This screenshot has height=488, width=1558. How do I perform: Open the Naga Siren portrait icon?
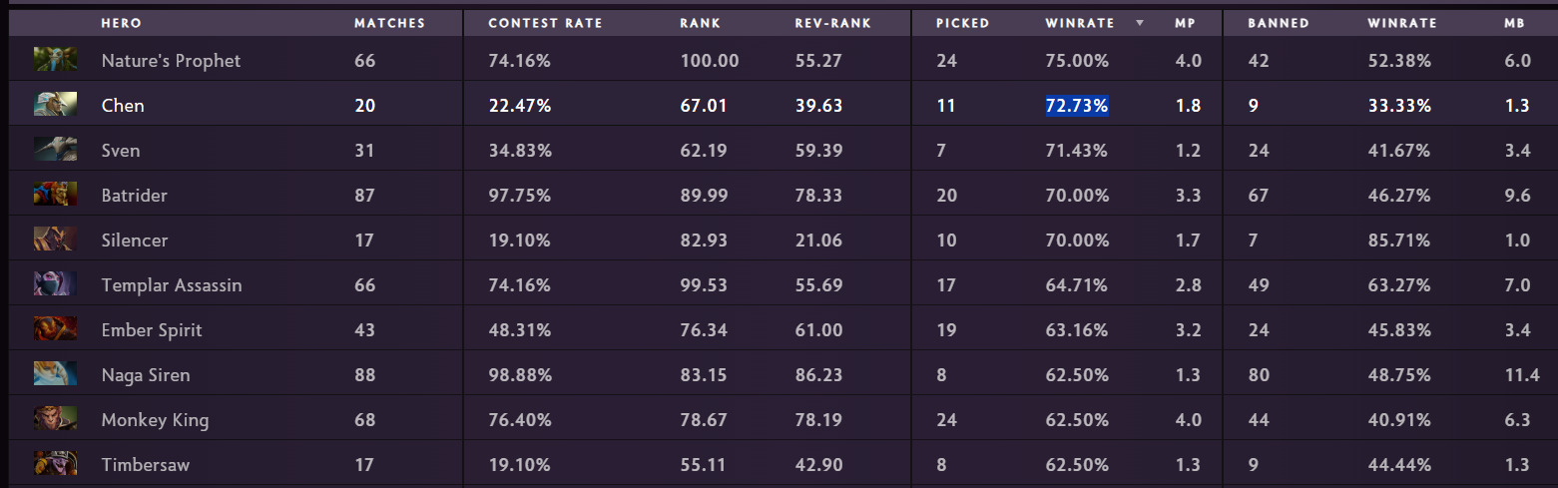point(55,374)
